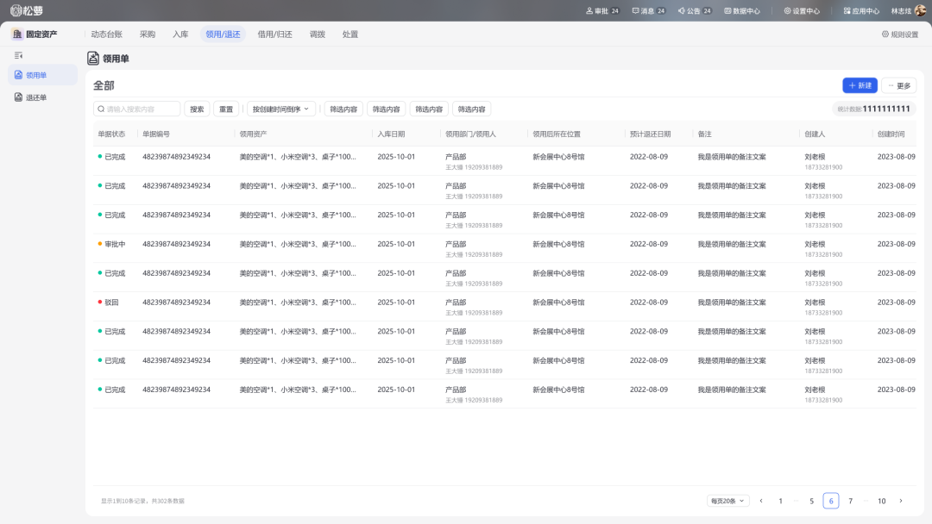Click the 规则设置 gear icon
932x524 pixels.
[885, 34]
